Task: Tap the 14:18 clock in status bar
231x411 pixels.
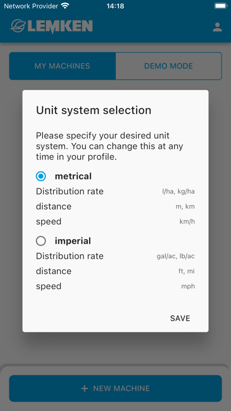Action: [x=115, y=6]
